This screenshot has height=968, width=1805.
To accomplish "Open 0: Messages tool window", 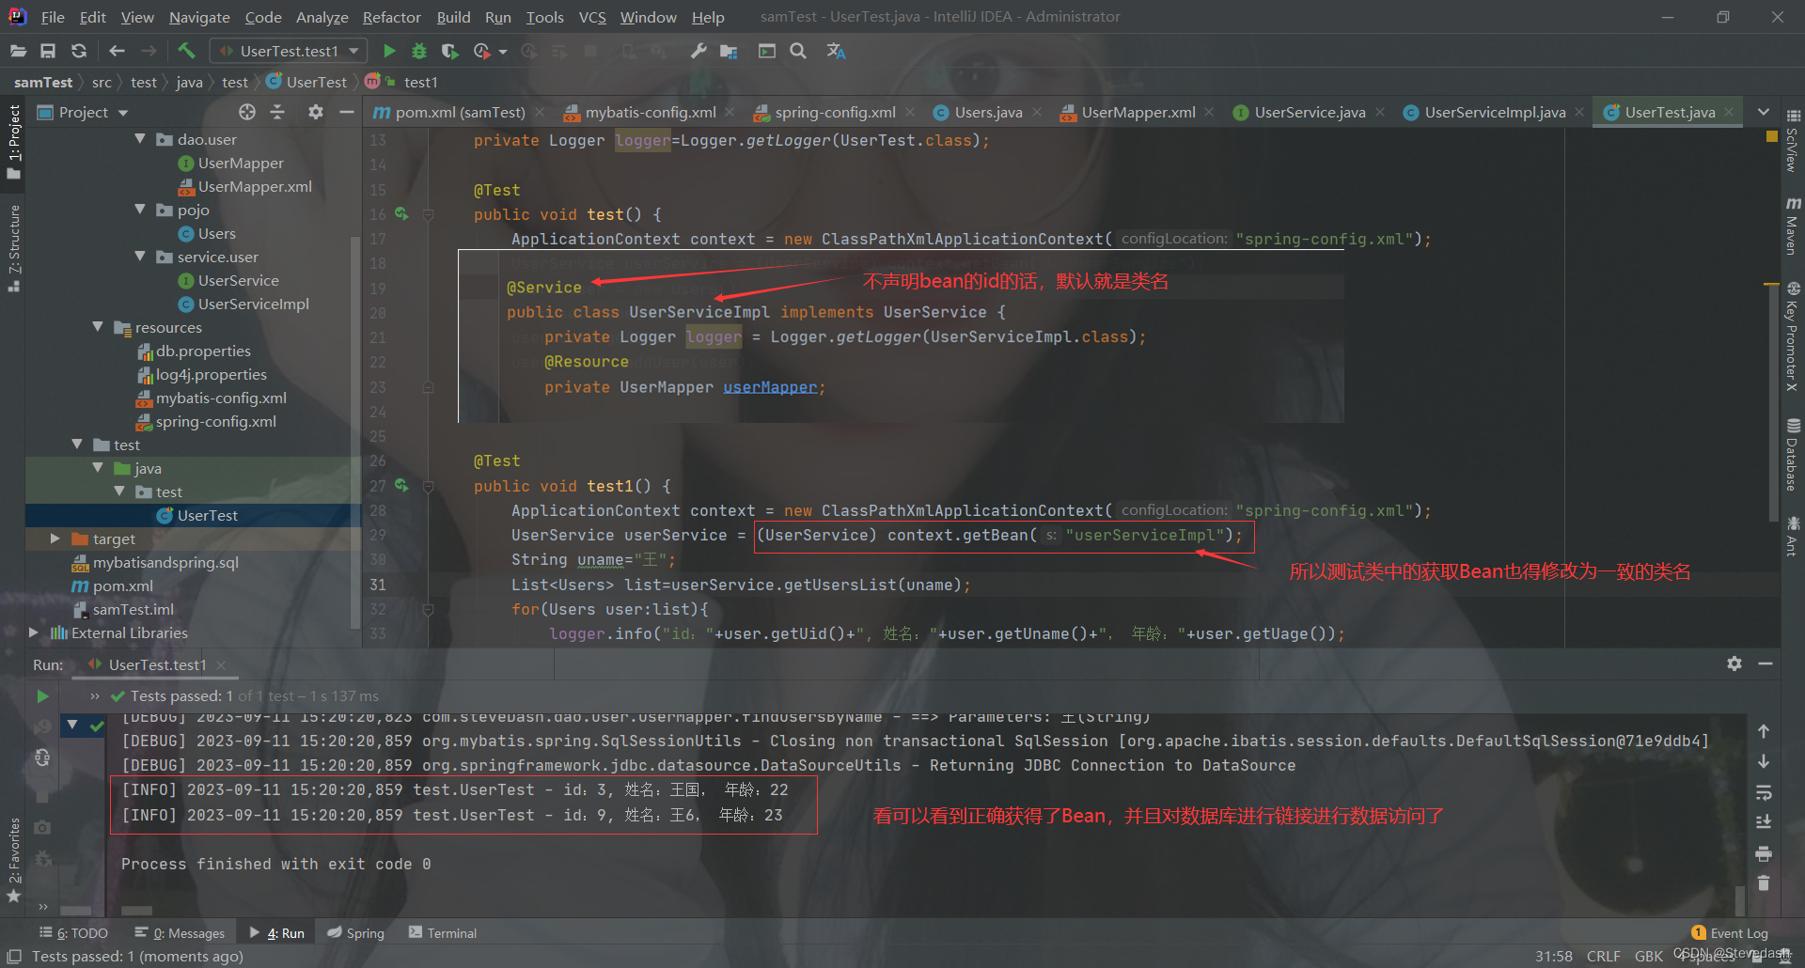I will [x=180, y=932].
